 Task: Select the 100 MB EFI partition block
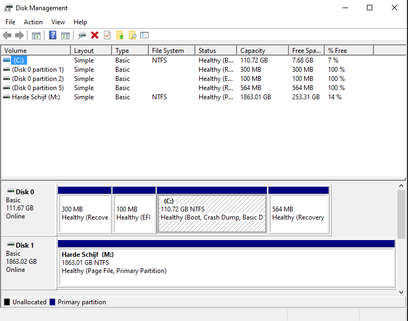point(134,210)
